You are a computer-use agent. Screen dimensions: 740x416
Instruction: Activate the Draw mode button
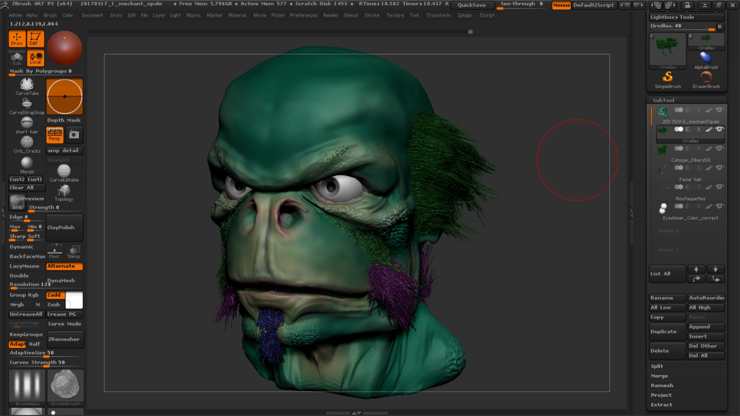(x=17, y=39)
